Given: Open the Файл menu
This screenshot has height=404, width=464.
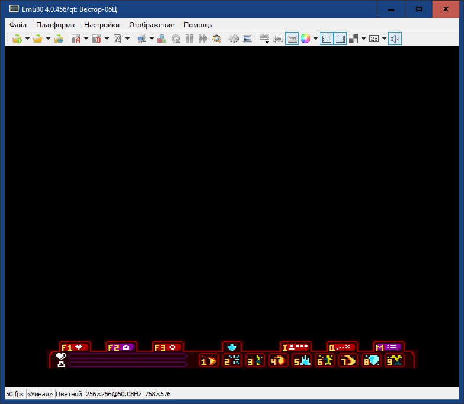Looking at the screenshot, I should (18, 25).
